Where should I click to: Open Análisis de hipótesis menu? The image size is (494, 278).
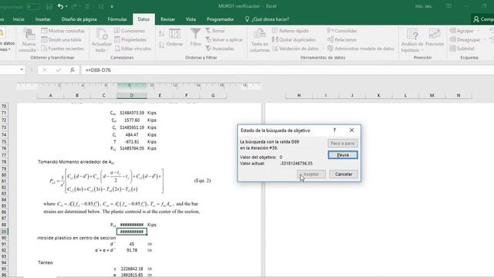412,40
